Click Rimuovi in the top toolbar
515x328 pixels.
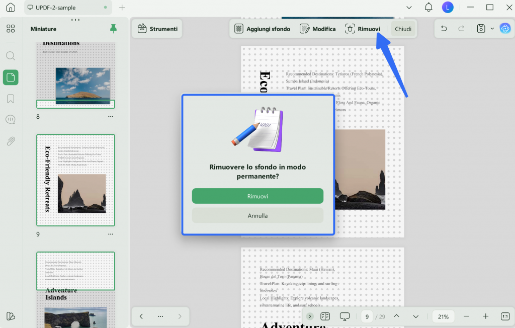362,29
